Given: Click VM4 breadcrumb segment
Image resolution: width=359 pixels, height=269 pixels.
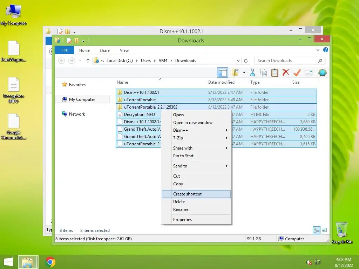Looking at the screenshot, I should coord(163,61).
